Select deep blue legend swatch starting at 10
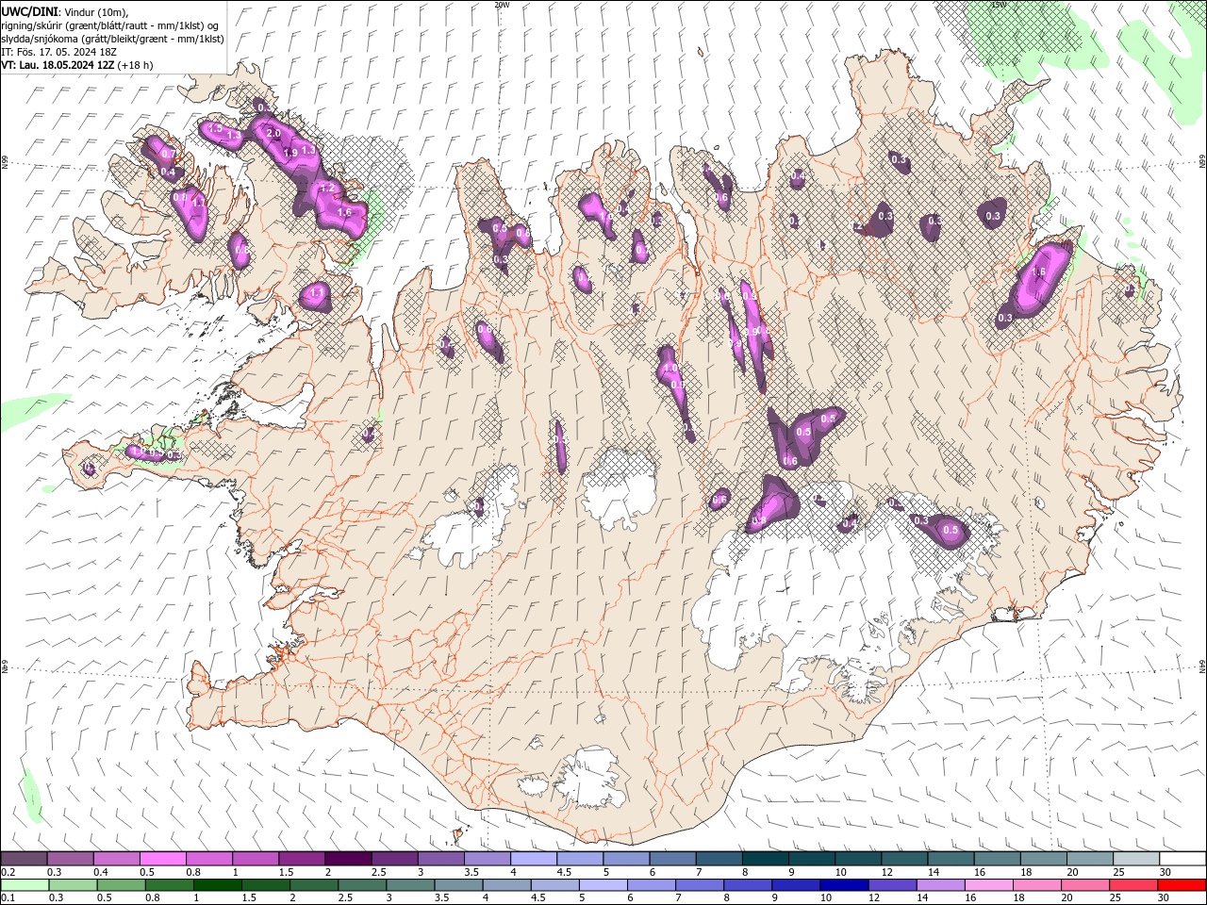Image resolution: width=1207 pixels, height=905 pixels. (844, 885)
